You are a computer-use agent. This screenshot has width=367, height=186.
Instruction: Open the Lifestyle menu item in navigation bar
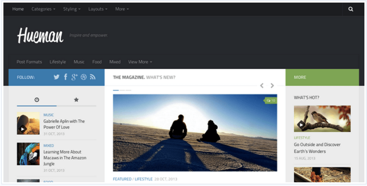point(58,62)
